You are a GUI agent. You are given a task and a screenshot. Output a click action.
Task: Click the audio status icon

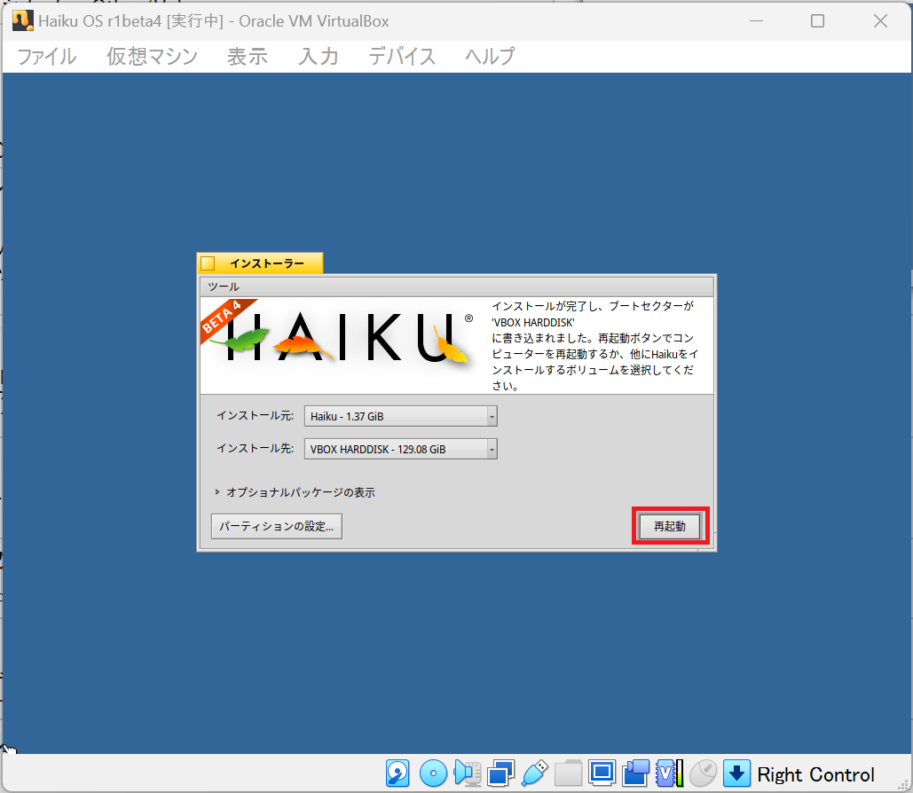[467, 773]
